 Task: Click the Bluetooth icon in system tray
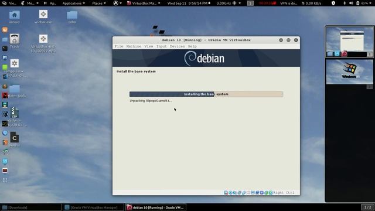click(345, 3)
